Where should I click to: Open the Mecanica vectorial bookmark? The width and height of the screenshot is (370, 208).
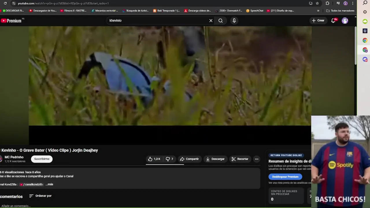click(105, 11)
